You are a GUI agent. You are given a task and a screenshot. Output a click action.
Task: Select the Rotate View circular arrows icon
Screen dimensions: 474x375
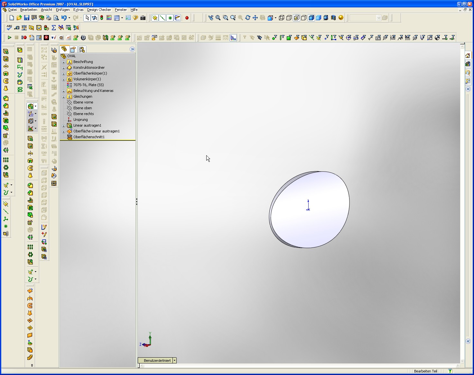click(248, 18)
